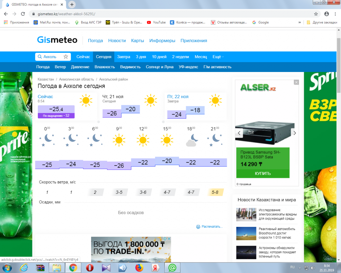Open the Вход АИС ГЭР bookmark
The height and width of the screenshot is (273, 341).
coord(88,23)
